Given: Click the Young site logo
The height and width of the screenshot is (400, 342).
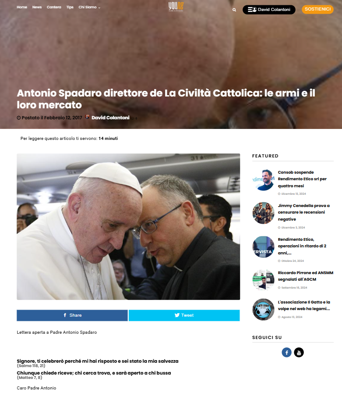Looking at the screenshot, I should 176,7.
